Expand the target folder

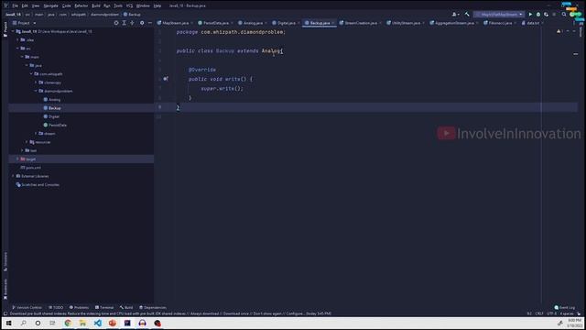[17, 159]
